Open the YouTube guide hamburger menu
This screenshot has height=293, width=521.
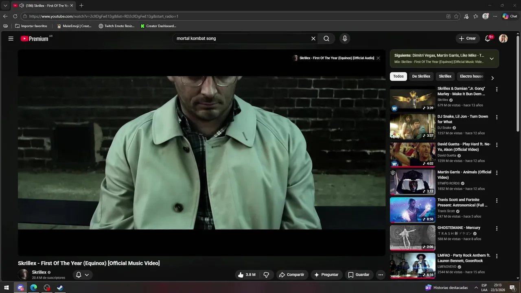point(11,39)
